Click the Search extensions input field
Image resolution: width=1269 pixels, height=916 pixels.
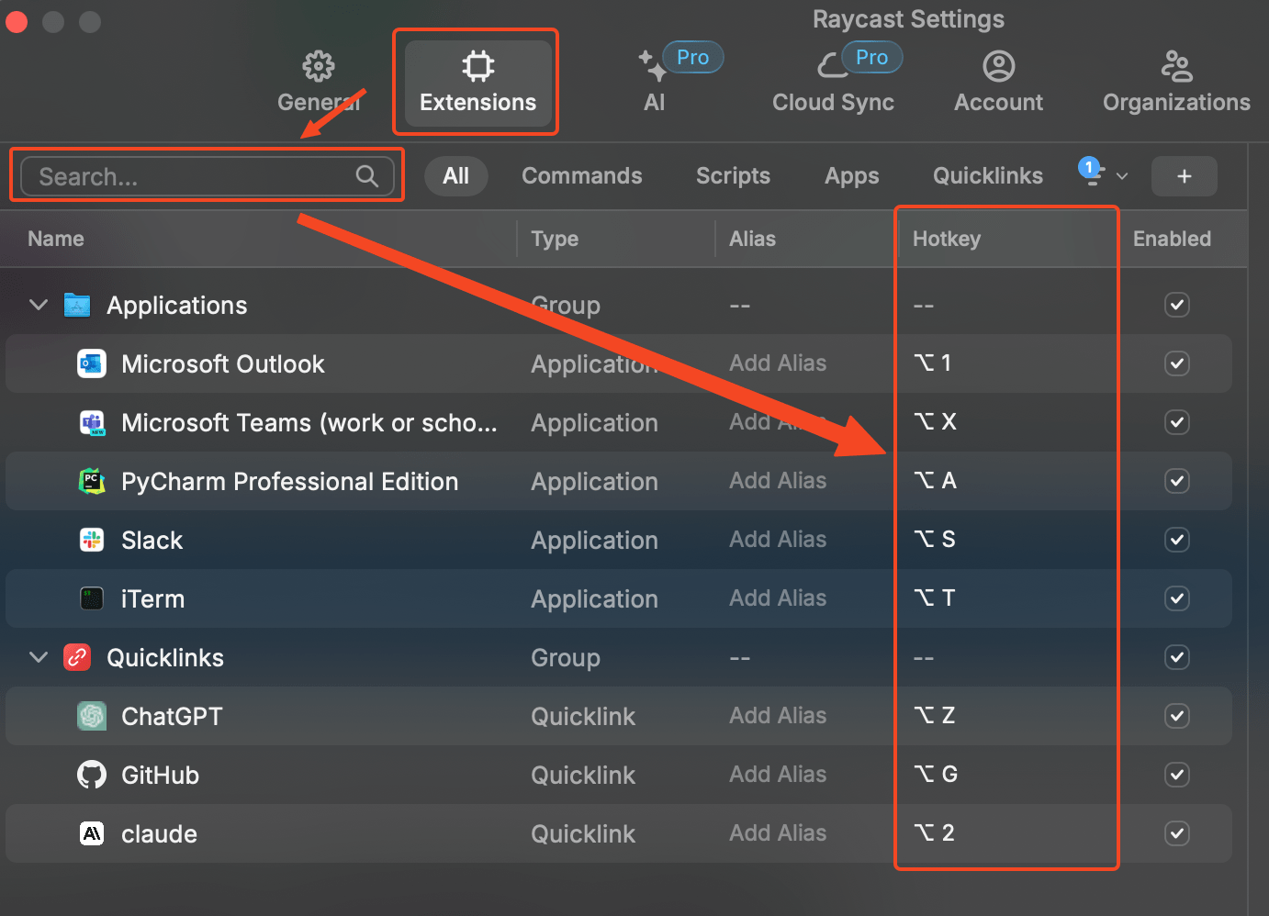[208, 176]
